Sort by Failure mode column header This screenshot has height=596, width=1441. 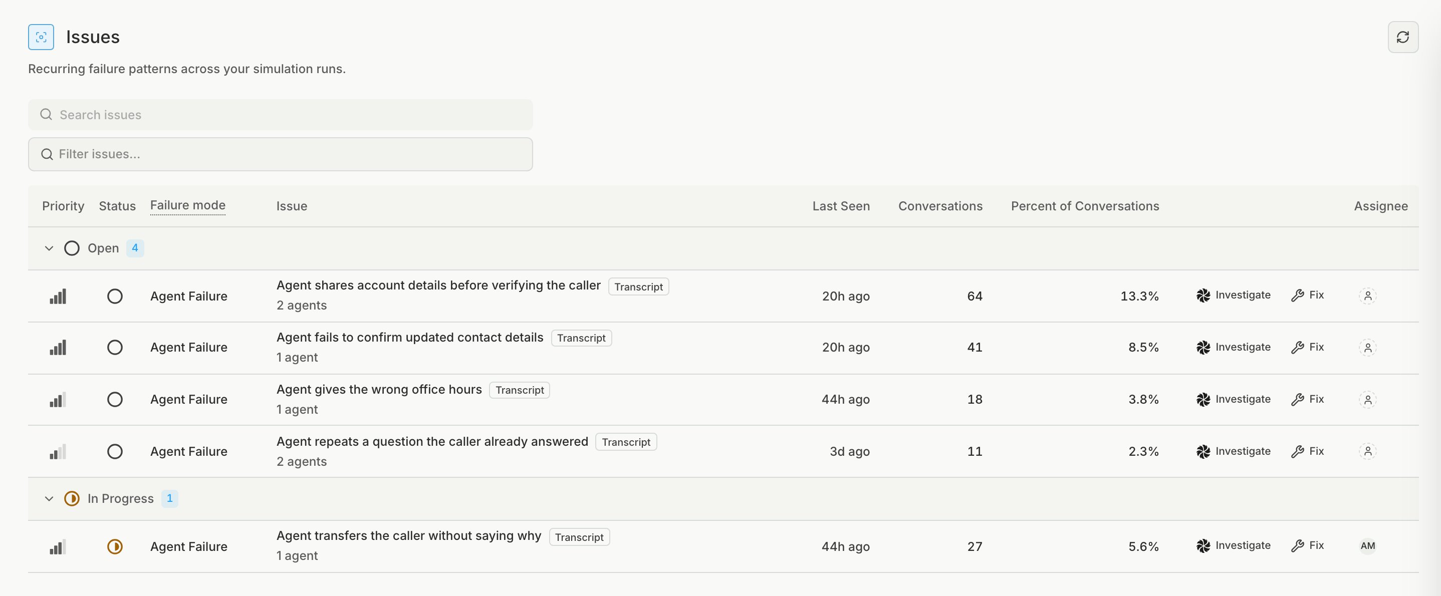point(188,205)
